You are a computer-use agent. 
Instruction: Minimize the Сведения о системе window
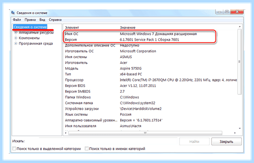[x=219, y=12]
